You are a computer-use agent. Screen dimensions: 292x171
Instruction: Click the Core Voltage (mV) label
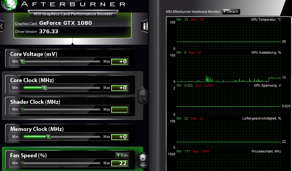coord(33,54)
